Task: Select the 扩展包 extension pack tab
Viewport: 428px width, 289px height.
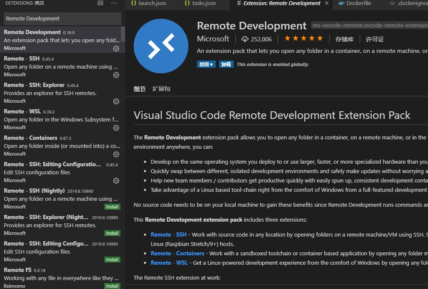Action: pyautogui.click(x=161, y=89)
